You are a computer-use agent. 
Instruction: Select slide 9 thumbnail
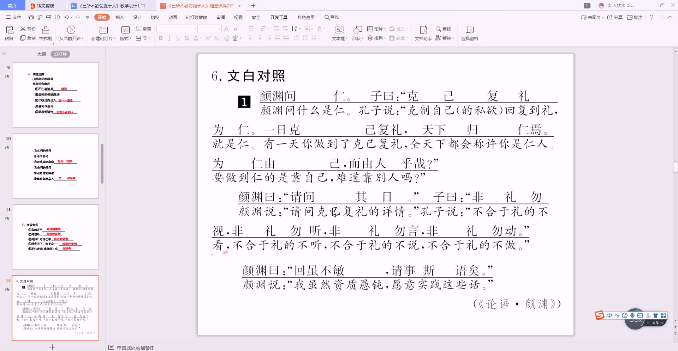coord(55,95)
